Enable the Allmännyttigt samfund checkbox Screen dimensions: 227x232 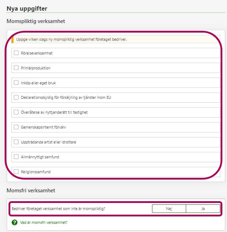(x=16, y=157)
